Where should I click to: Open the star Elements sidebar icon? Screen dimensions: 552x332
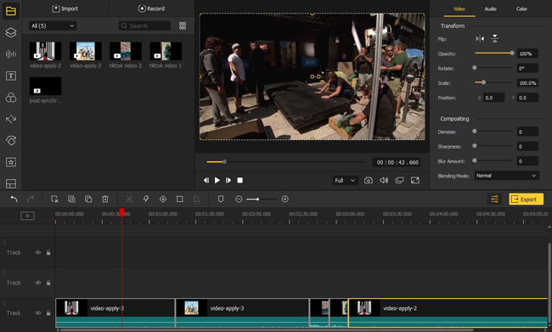click(11, 162)
